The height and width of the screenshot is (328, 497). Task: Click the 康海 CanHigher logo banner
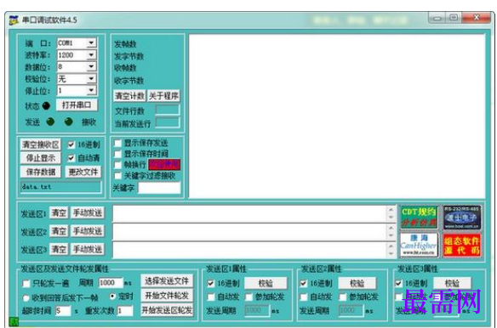(x=419, y=245)
